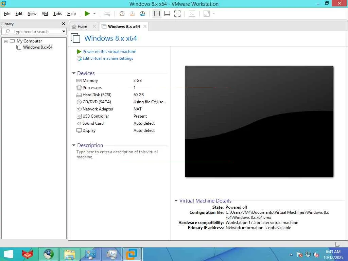Close the Library panel
Screen dimensions: 348x261
coord(64,23)
